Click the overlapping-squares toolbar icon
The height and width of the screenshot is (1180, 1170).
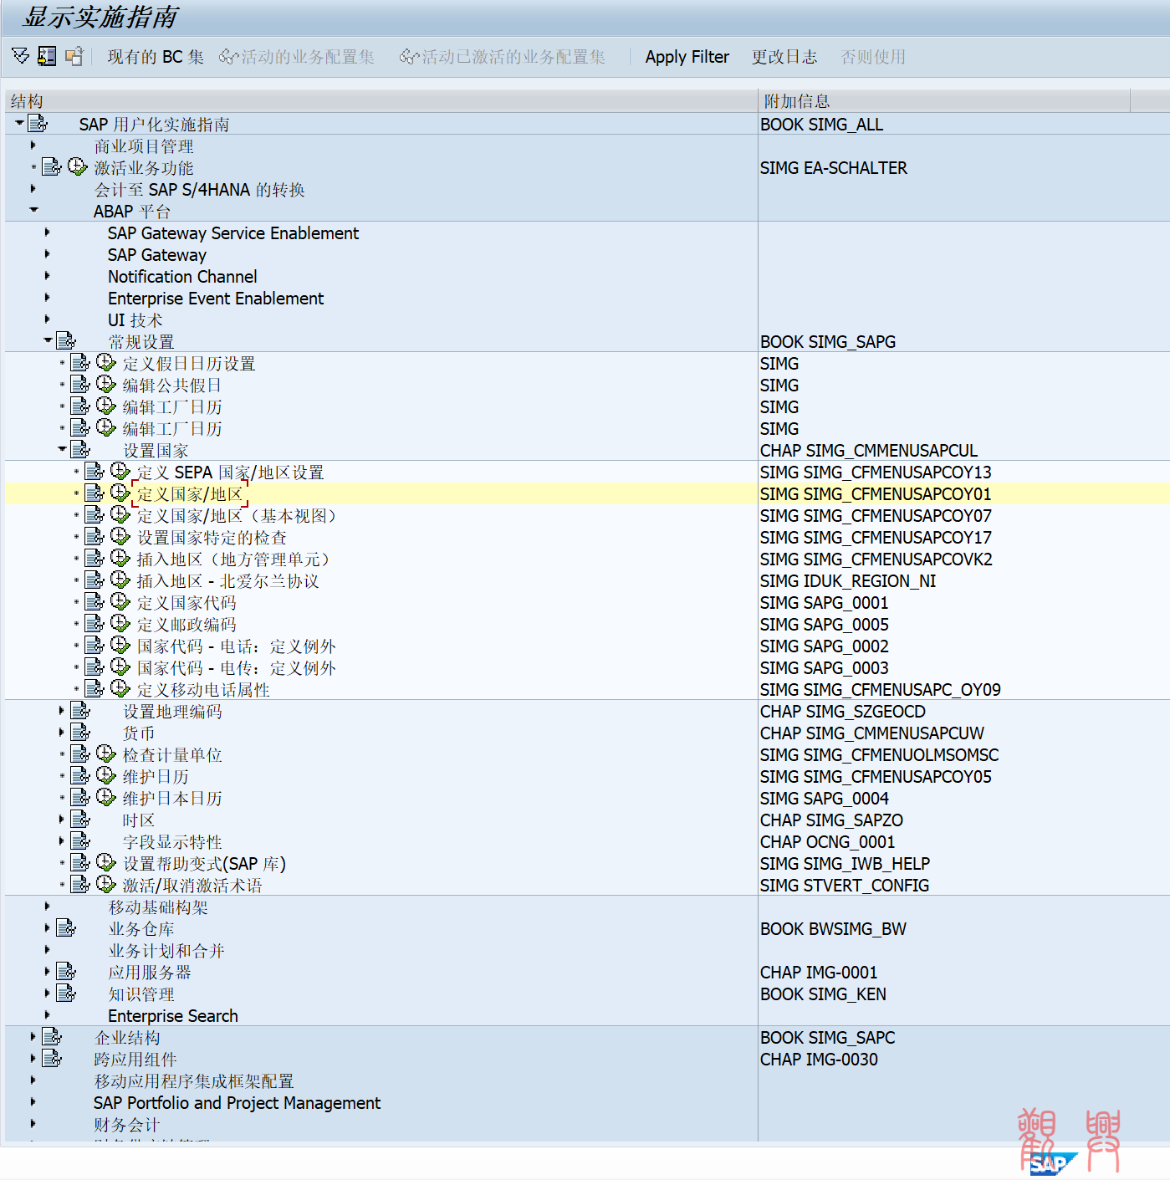coord(74,56)
